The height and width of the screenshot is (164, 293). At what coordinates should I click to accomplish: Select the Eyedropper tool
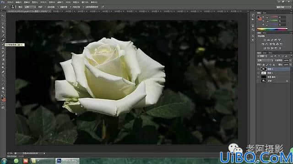point(3,36)
